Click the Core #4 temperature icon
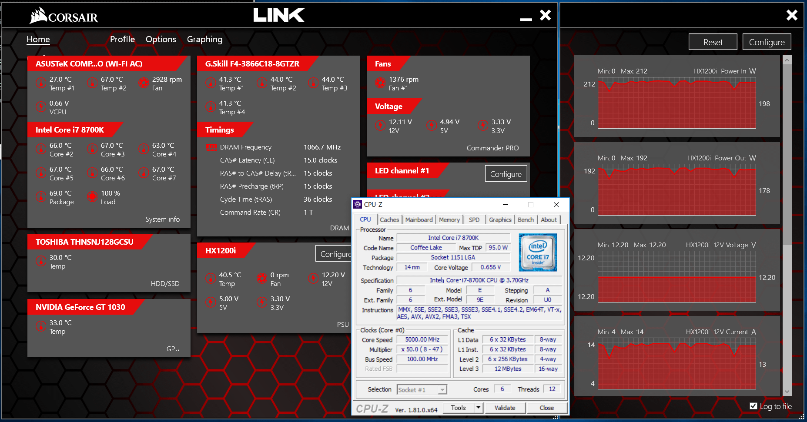The image size is (807, 422). (144, 149)
